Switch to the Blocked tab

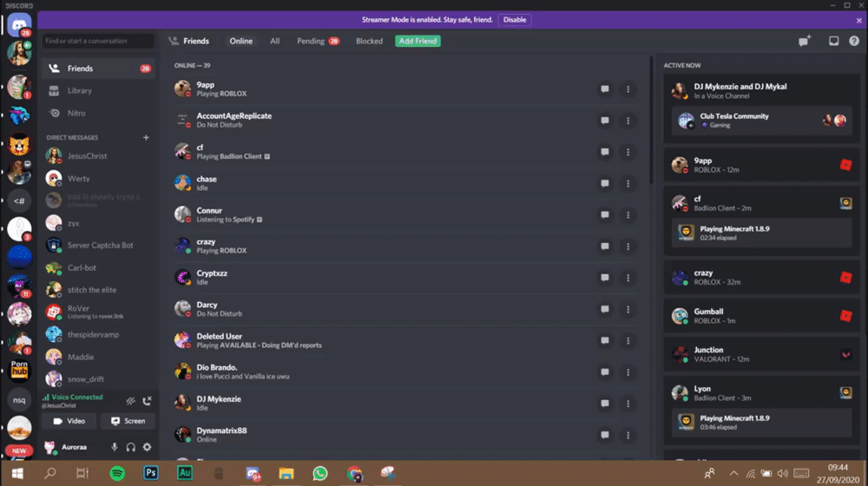coord(369,41)
